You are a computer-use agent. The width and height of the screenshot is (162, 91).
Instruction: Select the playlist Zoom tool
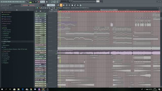pyautogui.click(x=52, y=8)
